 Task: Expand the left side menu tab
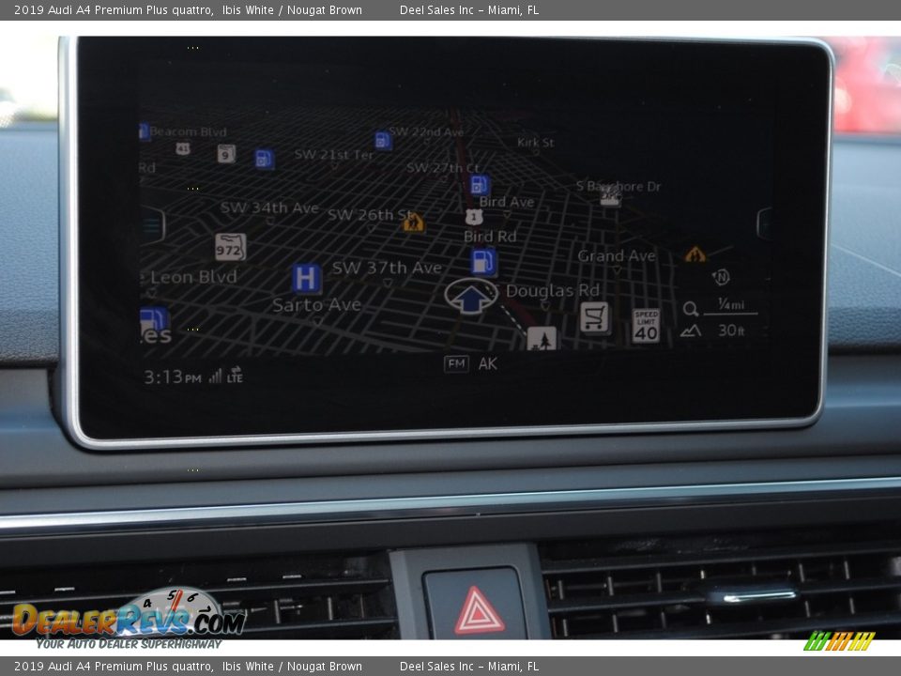152,225
